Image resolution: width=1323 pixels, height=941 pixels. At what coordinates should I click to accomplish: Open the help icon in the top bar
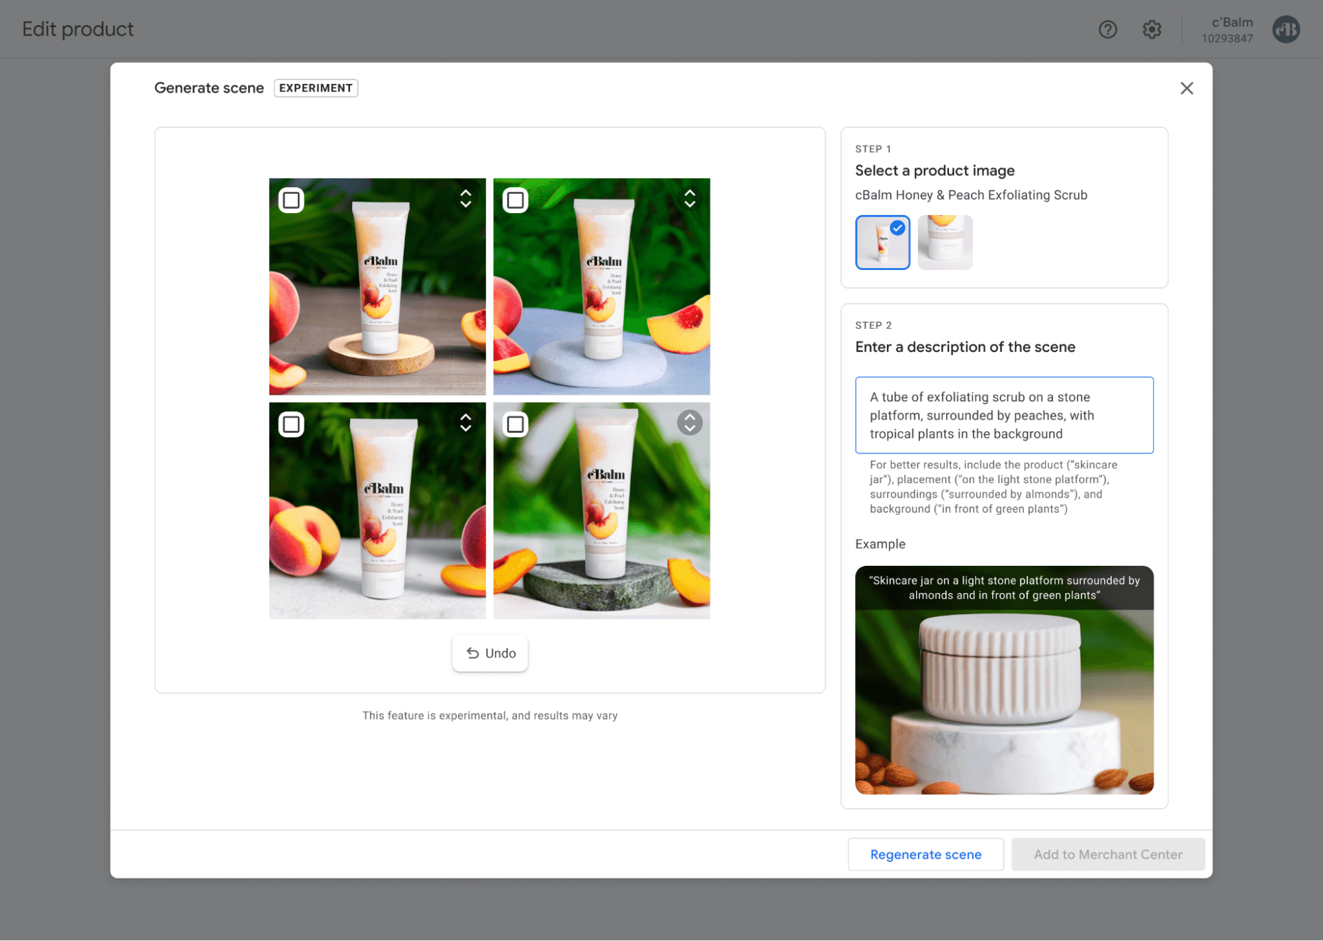pos(1108,29)
